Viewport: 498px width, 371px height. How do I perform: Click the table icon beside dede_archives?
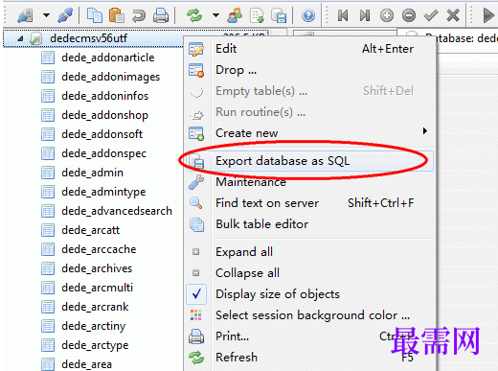click(x=48, y=268)
